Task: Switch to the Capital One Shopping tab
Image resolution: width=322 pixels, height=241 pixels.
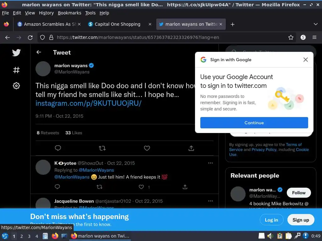Action: [117, 24]
